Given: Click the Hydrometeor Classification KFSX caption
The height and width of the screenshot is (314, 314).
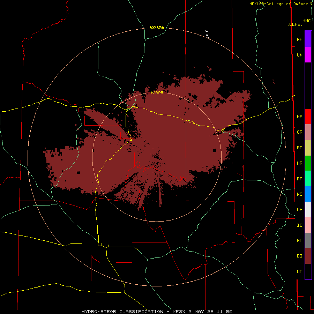Looking at the screenshot, I should pyautogui.click(x=157, y=312).
